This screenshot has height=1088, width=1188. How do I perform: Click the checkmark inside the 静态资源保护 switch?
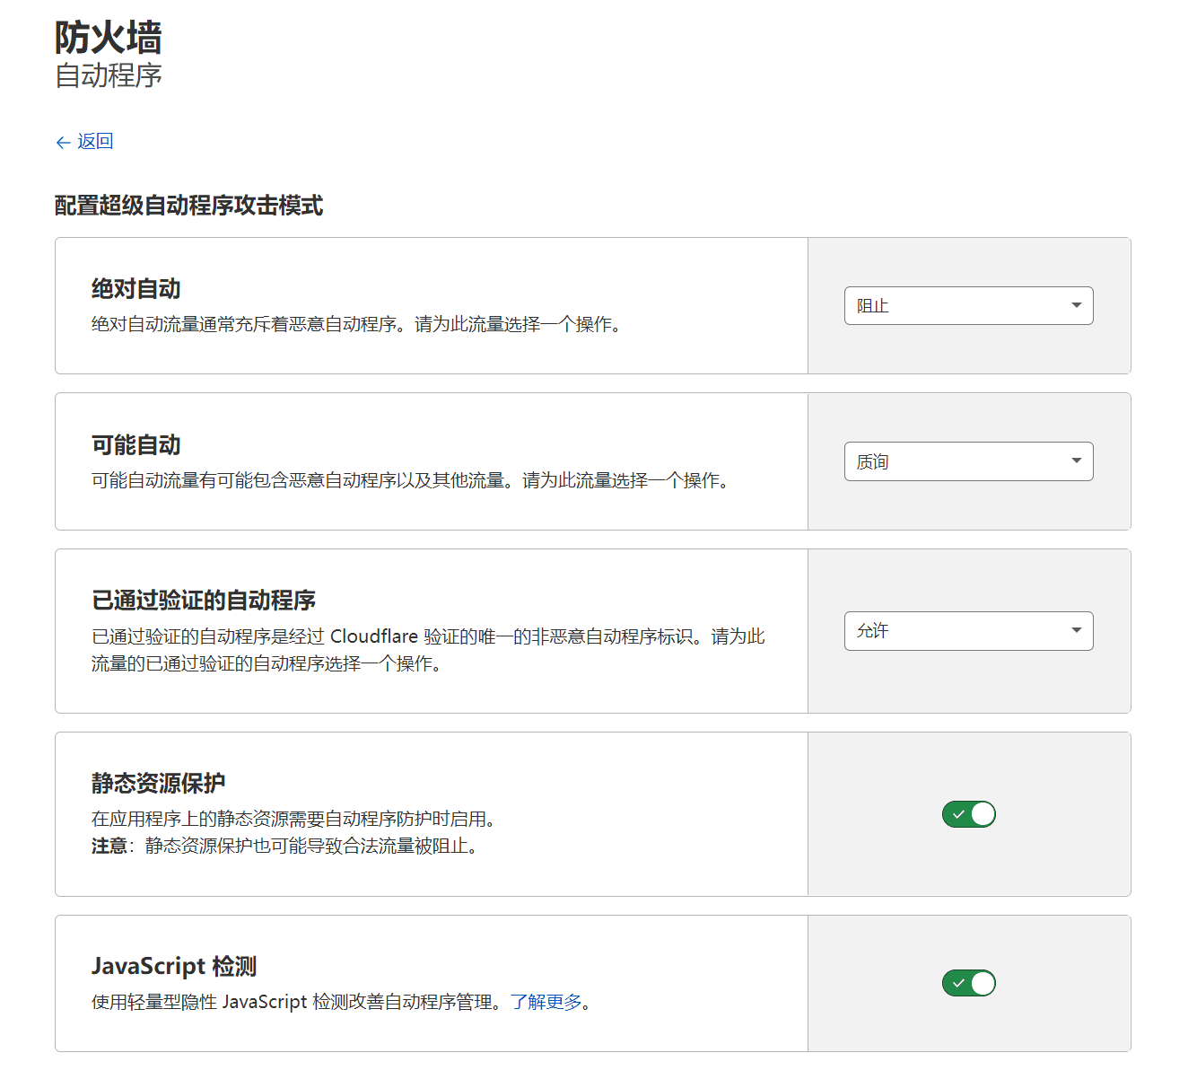958,814
